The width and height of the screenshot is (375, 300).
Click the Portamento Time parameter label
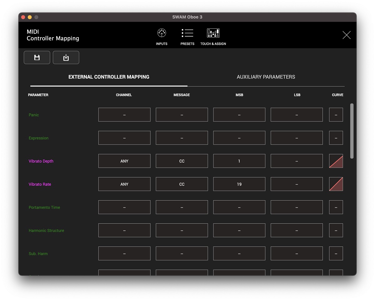pyautogui.click(x=44, y=207)
